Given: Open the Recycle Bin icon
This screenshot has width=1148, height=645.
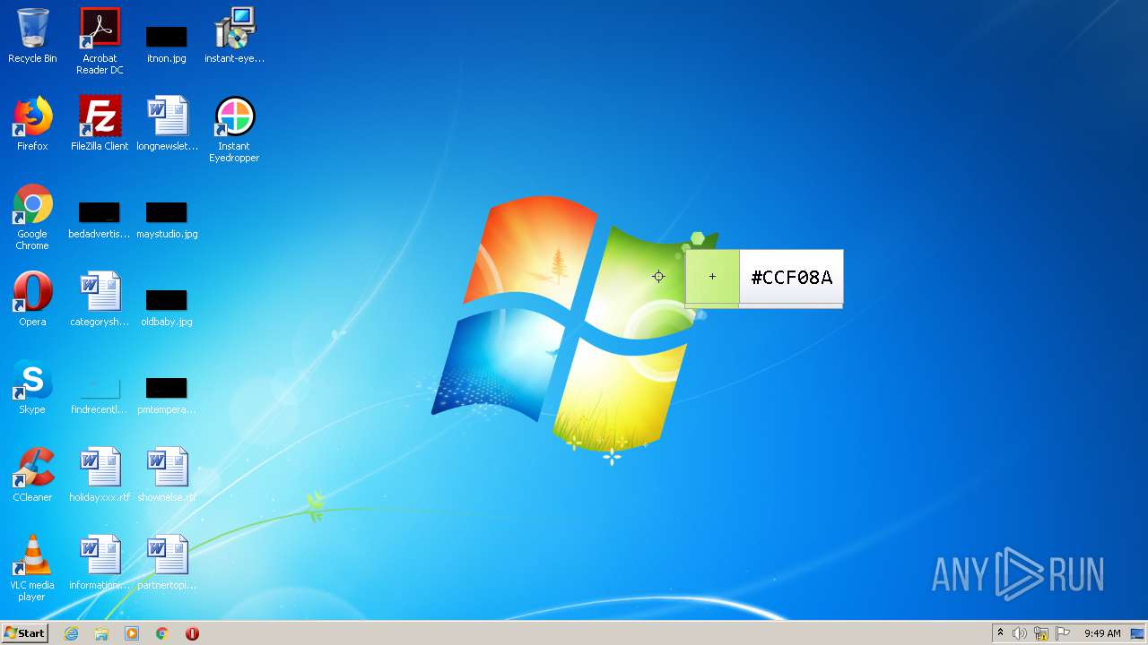Looking at the screenshot, I should (x=32, y=37).
